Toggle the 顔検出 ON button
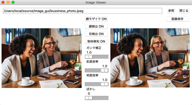Screen dimensions: 192x105 click(x=96, y=26)
